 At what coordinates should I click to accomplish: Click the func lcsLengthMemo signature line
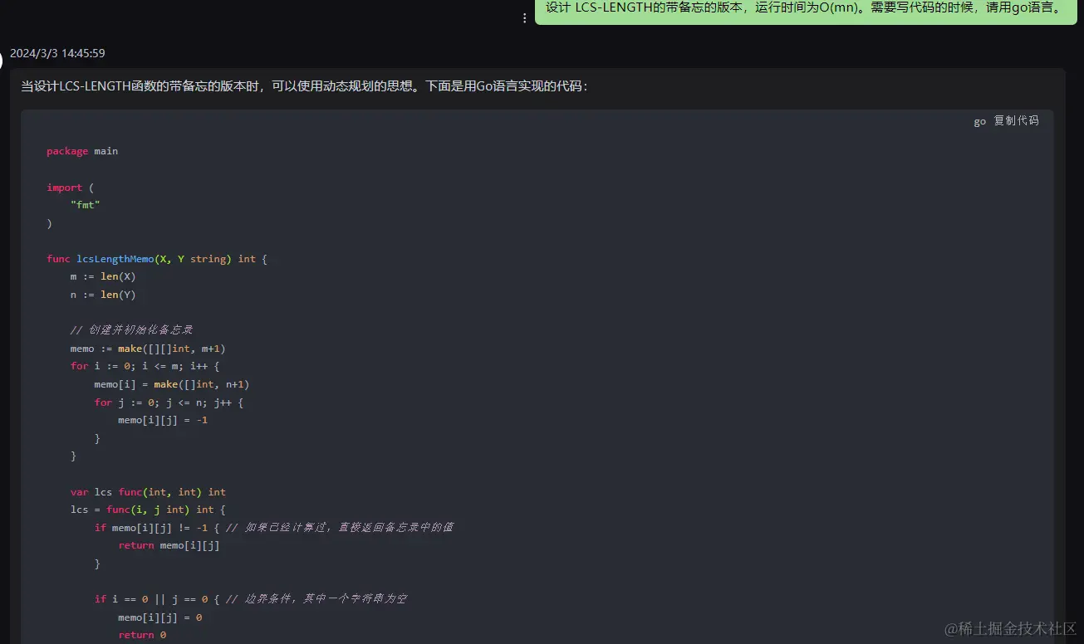pyautogui.click(x=157, y=259)
